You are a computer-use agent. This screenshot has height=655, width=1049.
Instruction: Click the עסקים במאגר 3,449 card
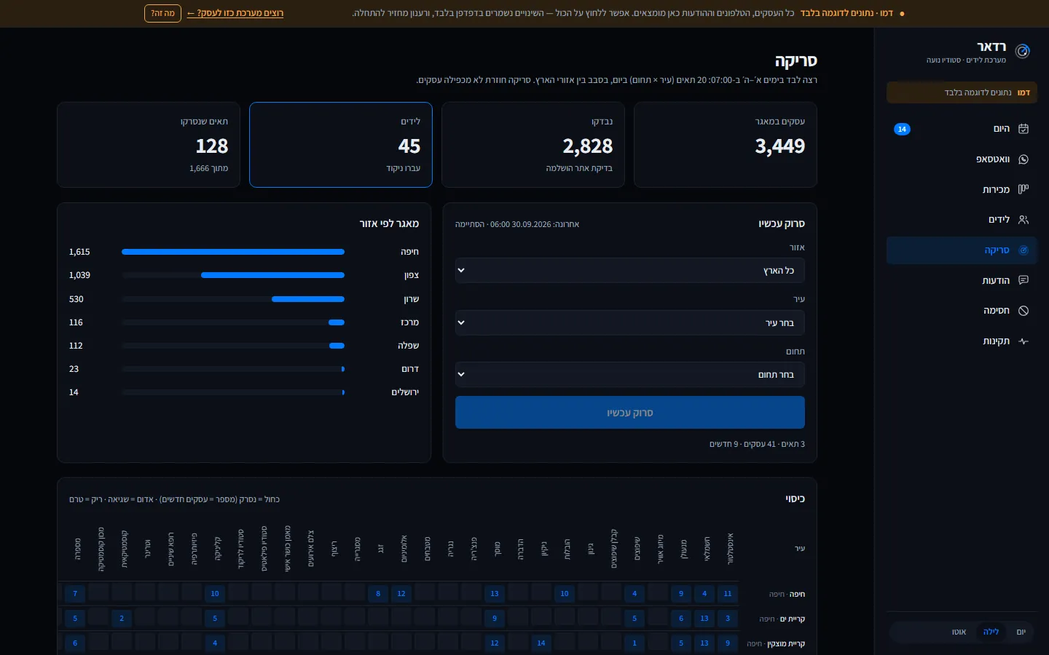coord(726,145)
